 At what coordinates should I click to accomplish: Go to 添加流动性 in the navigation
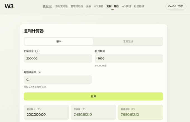(61, 6)
